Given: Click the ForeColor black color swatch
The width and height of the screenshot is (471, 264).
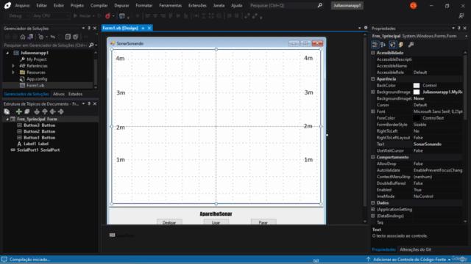Looking at the screenshot, I should (417, 118).
